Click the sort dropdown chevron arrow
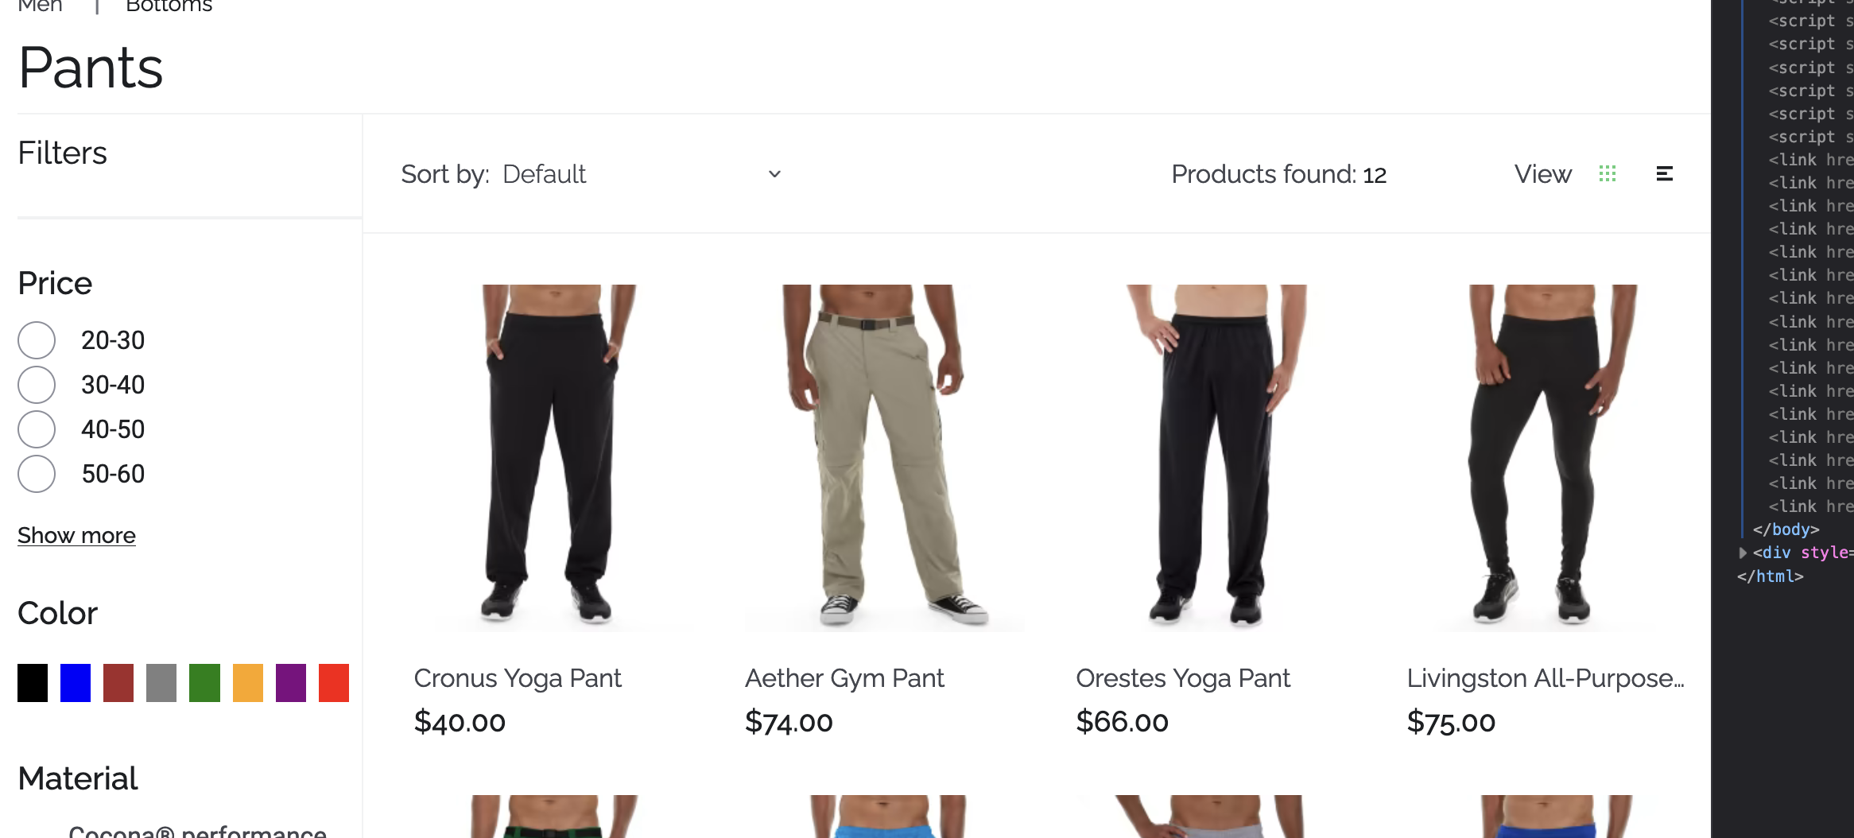The height and width of the screenshot is (838, 1854). coord(774,174)
